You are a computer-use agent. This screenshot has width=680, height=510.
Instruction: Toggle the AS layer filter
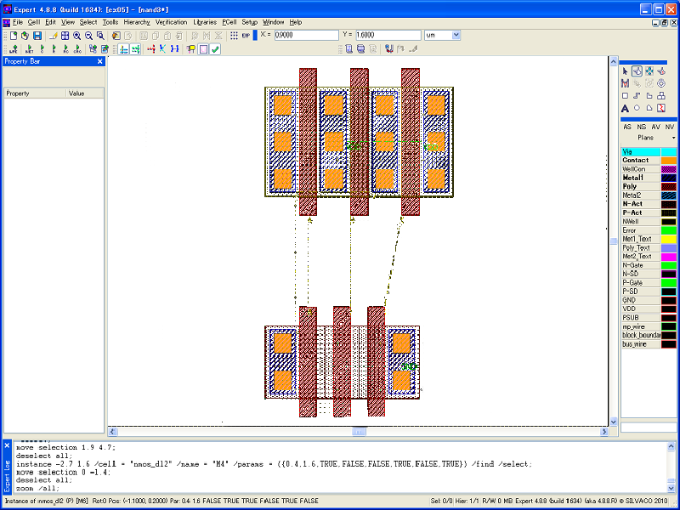coord(627,127)
